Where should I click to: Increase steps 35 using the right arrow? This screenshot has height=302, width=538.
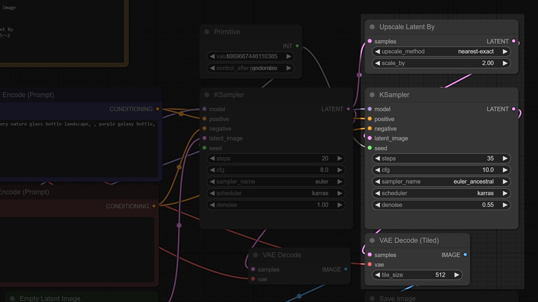tap(505, 158)
